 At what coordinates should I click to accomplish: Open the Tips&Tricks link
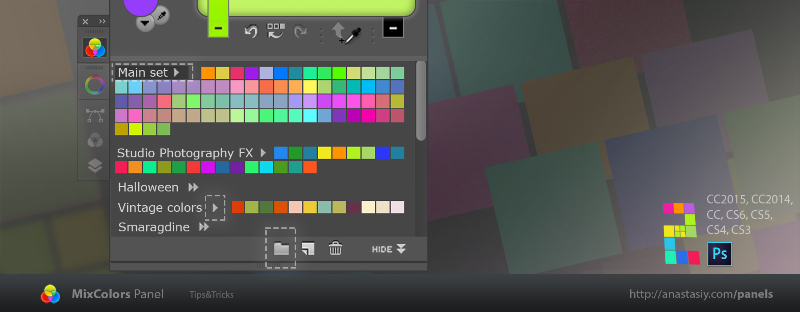pyautogui.click(x=212, y=295)
